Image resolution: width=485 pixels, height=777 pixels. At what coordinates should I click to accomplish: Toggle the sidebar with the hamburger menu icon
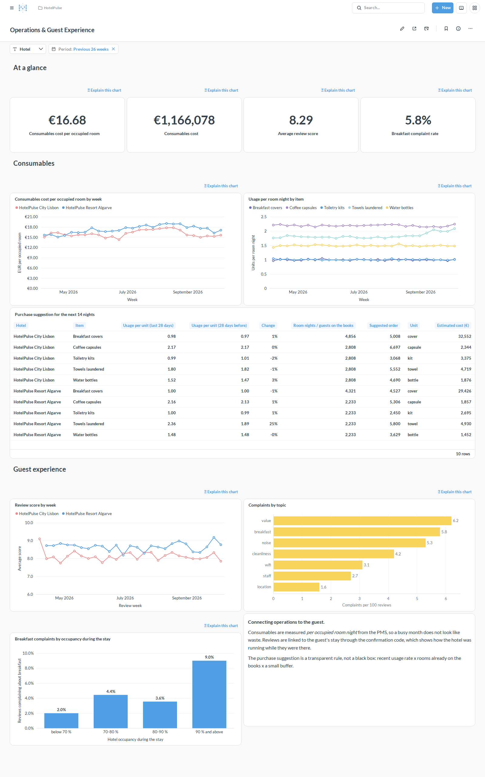tap(12, 8)
